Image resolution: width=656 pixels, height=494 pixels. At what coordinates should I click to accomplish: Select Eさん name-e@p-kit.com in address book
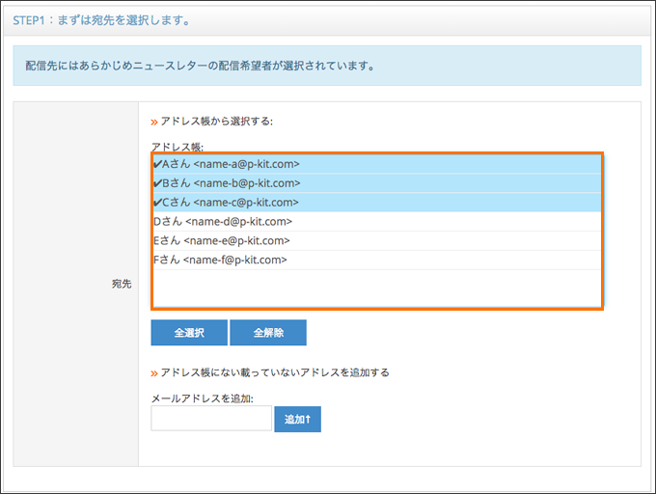[x=376, y=241]
